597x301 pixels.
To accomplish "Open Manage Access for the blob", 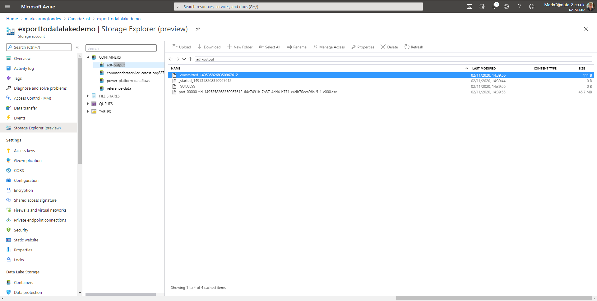I will 329,47.
